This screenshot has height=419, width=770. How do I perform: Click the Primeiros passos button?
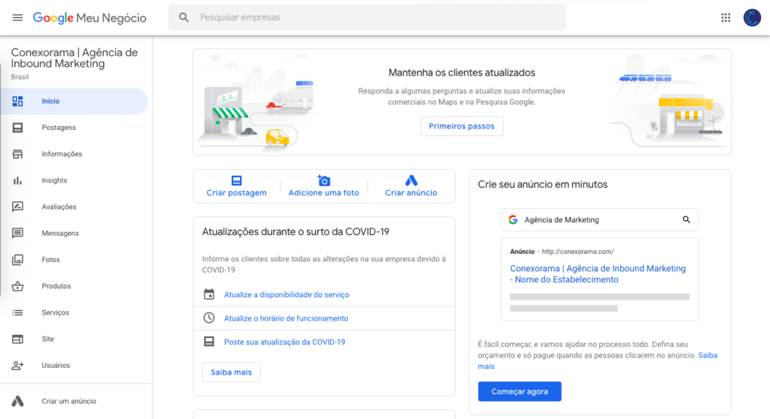[x=462, y=126]
